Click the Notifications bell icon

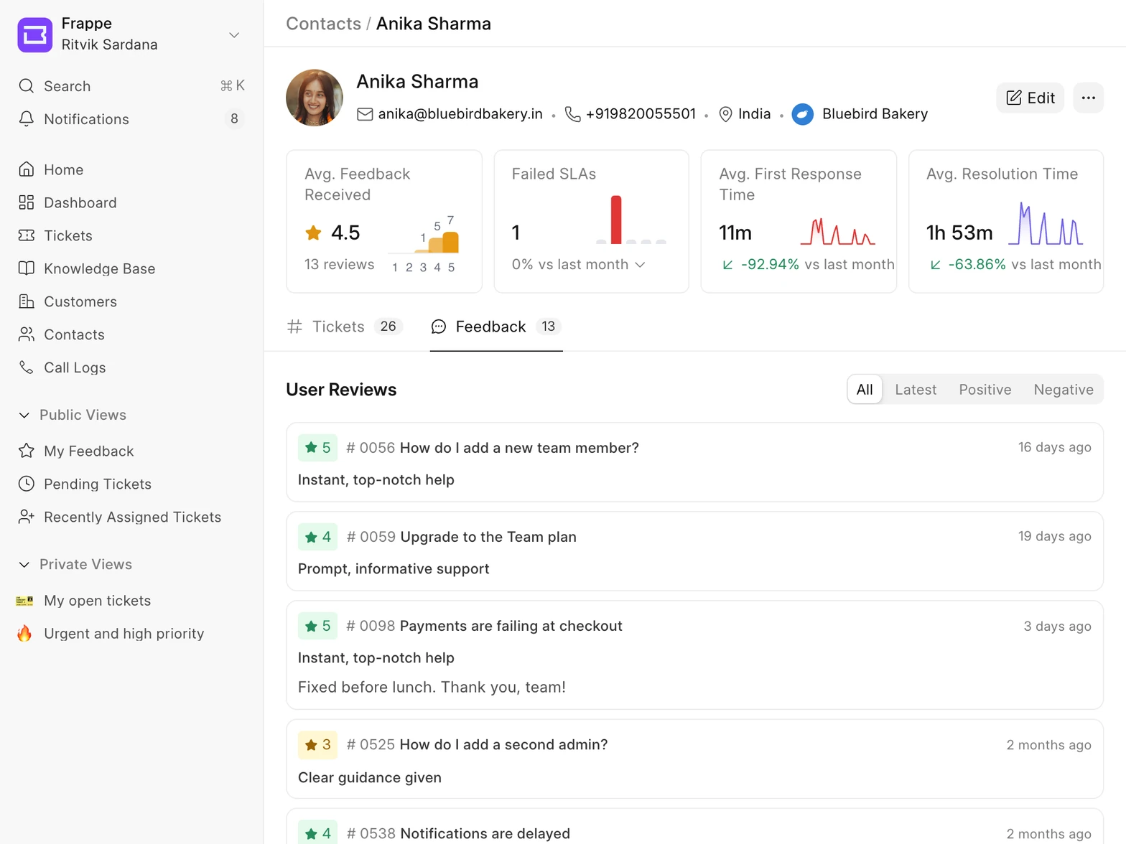pyautogui.click(x=27, y=119)
